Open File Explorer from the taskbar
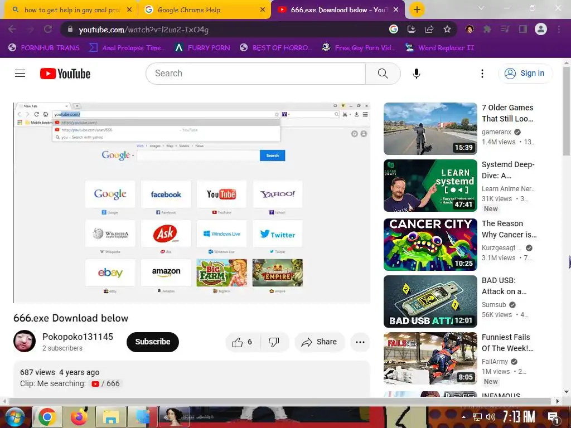Screen dimensions: 571x428 [111, 417]
